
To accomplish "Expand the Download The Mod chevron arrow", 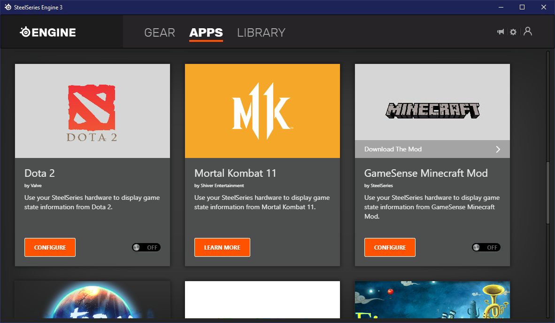I will (498, 149).
